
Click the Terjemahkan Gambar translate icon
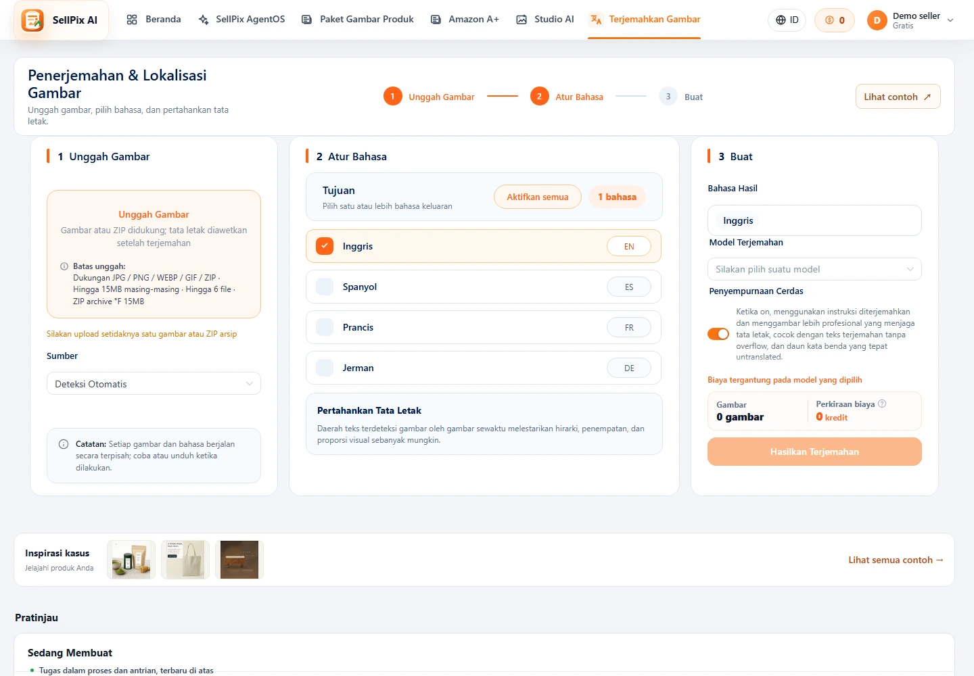pos(596,20)
